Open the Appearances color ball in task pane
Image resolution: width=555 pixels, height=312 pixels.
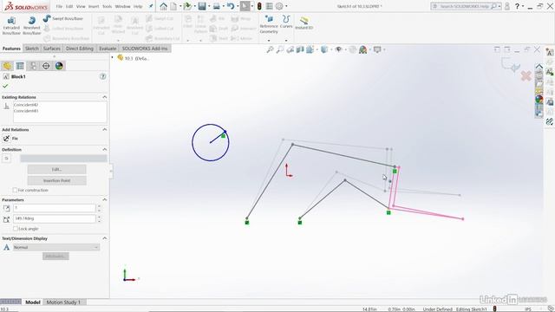[539, 100]
